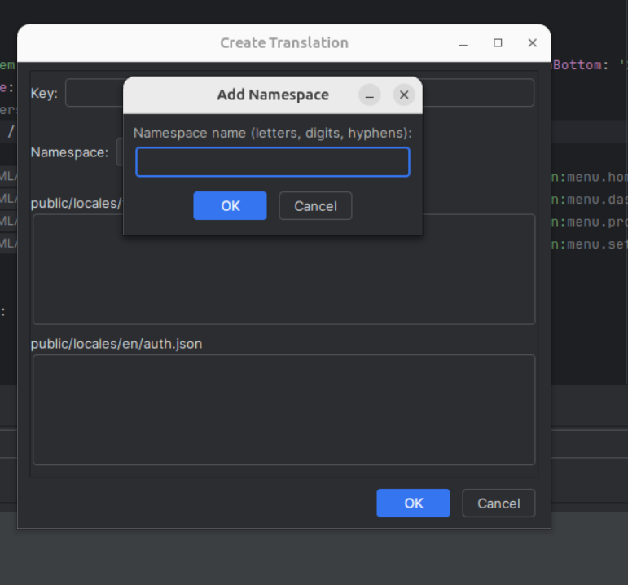Minimize the Add Namespace dialog
This screenshot has width=628, height=585.
pos(369,95)
